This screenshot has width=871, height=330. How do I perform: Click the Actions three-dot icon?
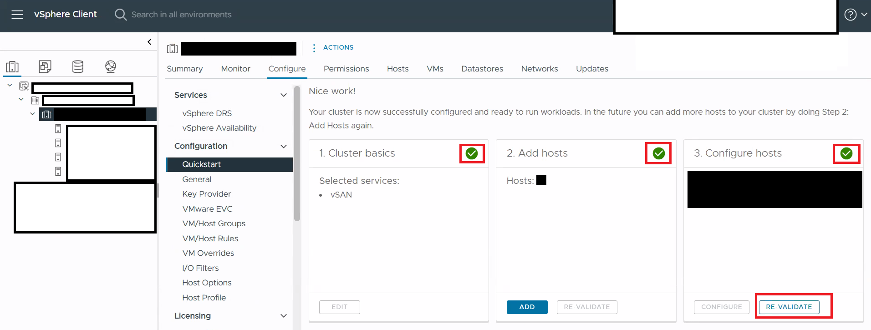314,48
